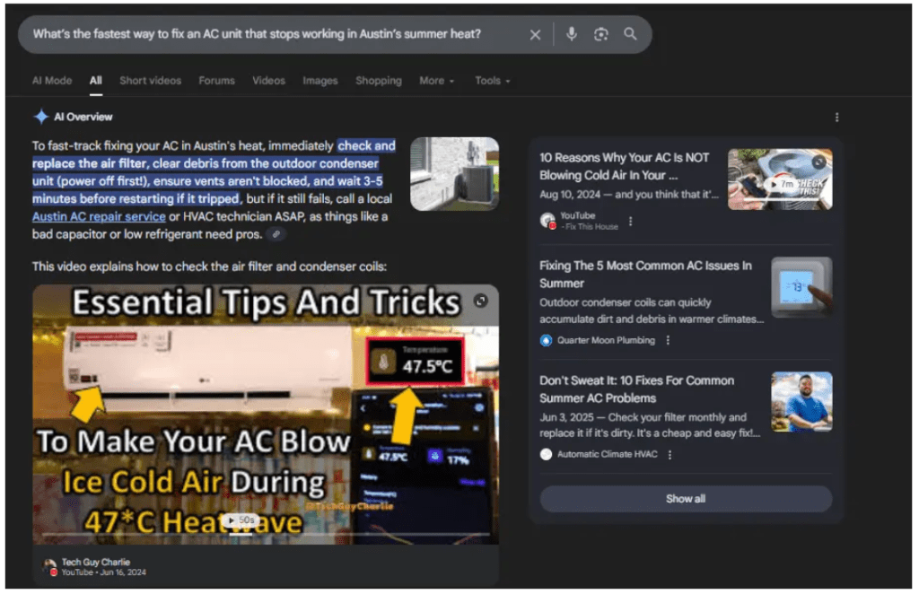Open Google Lens image search icon
This screenshot has height=594, width=919.
[600, 34]
